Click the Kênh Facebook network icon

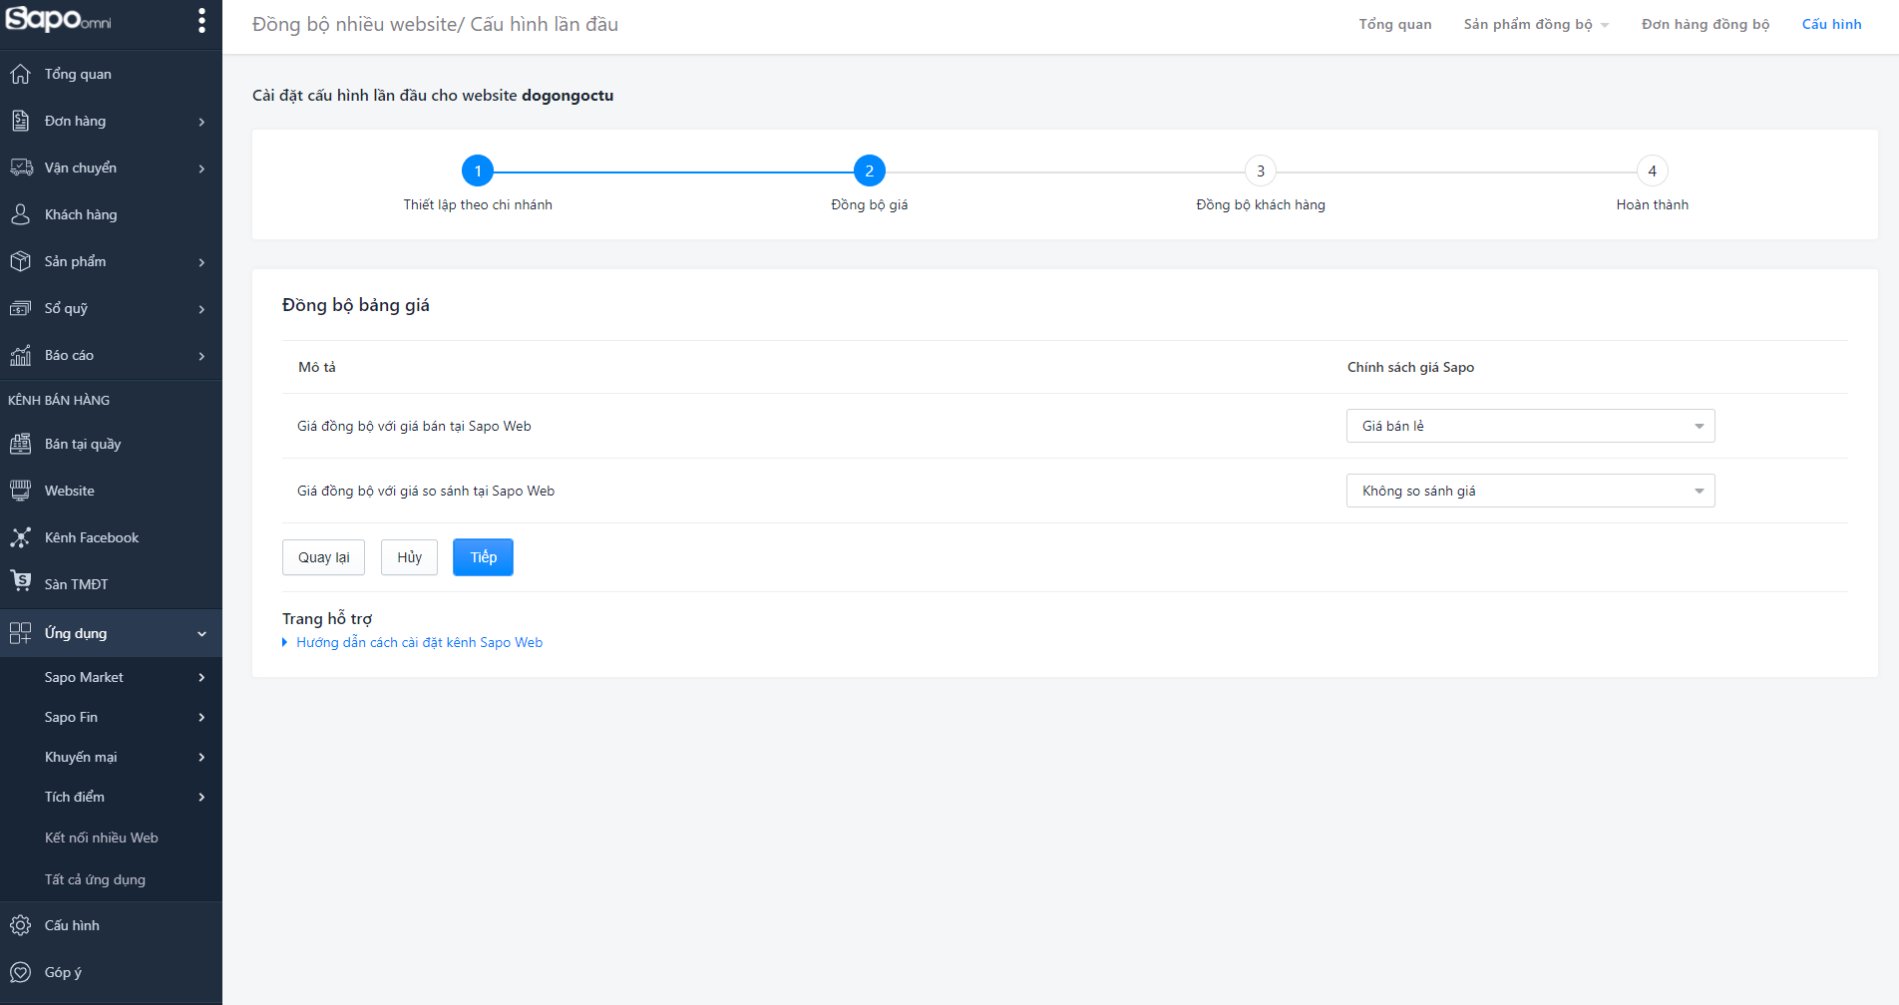point(20,537)
